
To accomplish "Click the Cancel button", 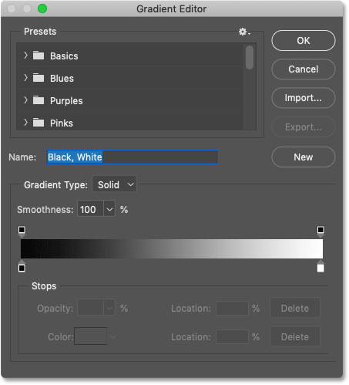I will coord(304,69).
